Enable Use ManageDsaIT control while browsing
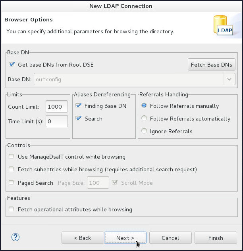The image size is (243, 251). pos(12,157)
